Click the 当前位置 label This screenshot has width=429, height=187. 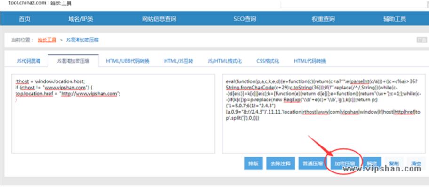pyautogui.click(x=22, y=40)
